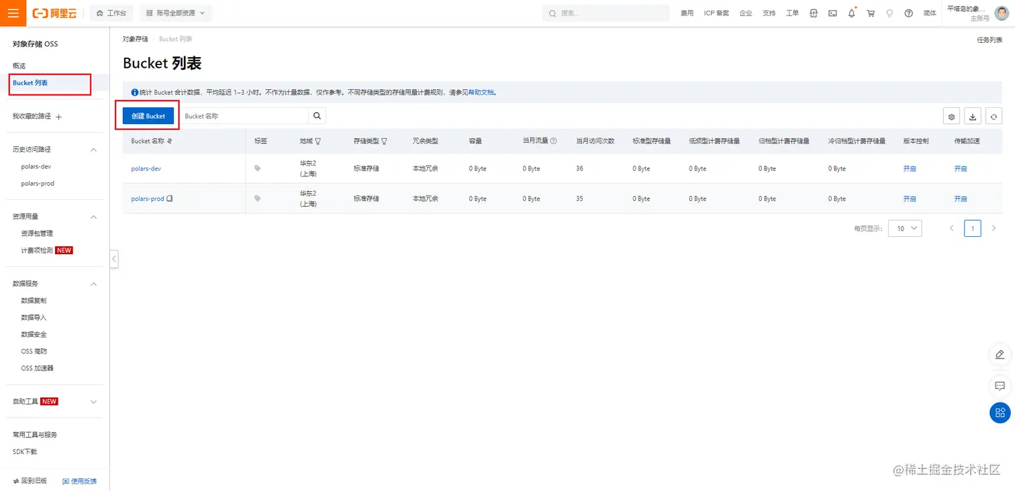1015x491 pixels.
Task: Open the 企业 menu
Action: coord(746,13)
